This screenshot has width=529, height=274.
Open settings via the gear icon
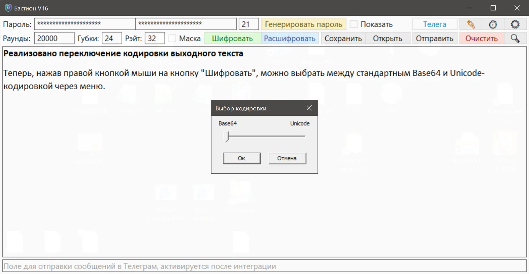click(x=515, y=24)
